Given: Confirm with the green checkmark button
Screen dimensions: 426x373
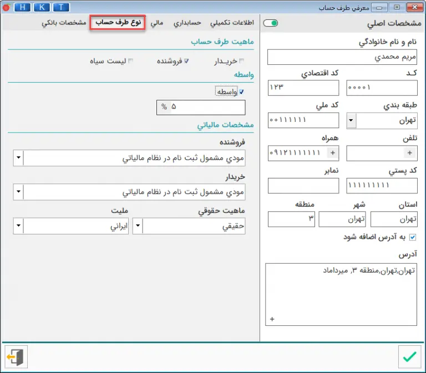Looking at the screenshot, I should click(x=410, y=357).
